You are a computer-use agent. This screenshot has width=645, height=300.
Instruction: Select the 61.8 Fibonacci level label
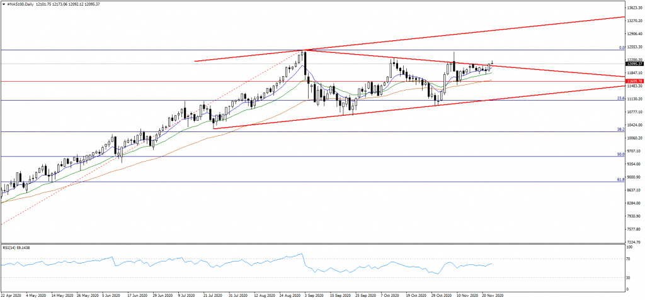[620, 180]
